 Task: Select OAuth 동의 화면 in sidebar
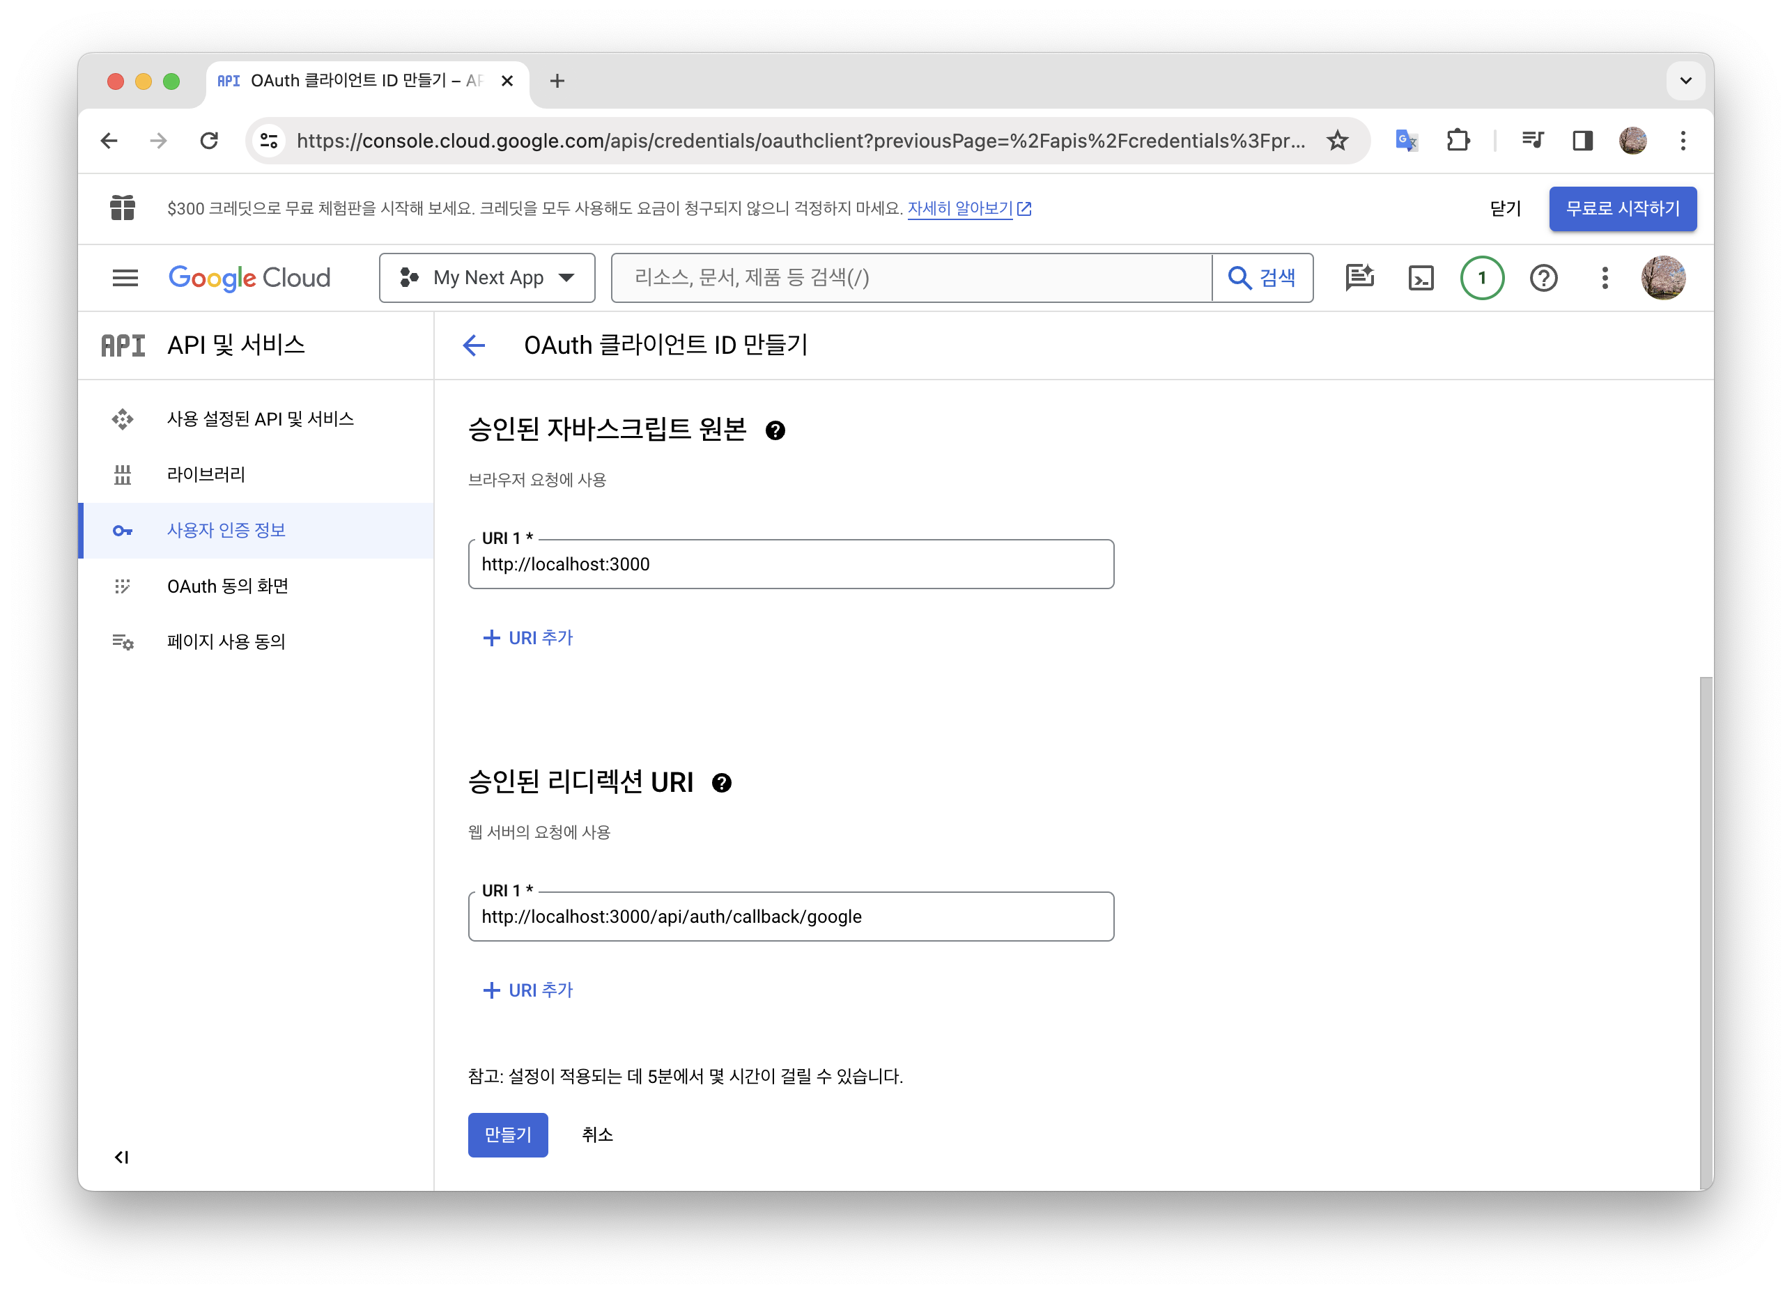tap(228, 586)
